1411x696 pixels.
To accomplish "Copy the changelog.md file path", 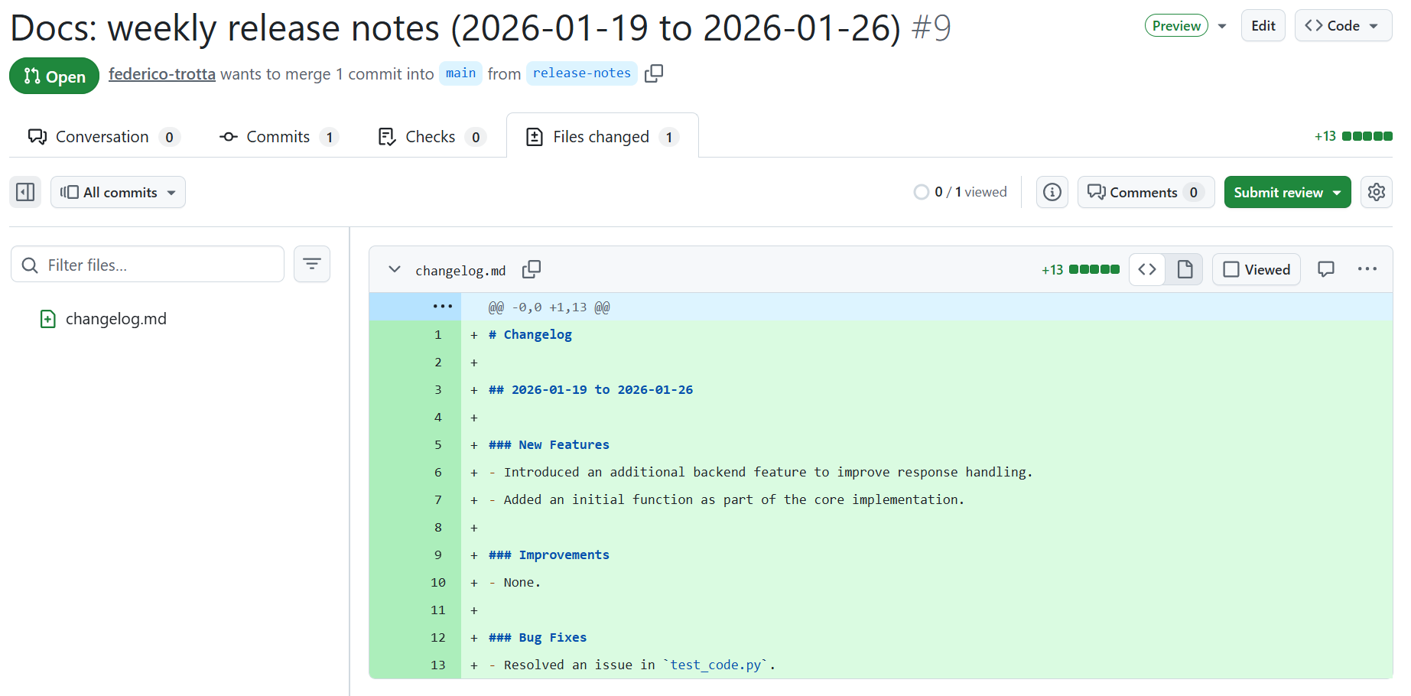I will 532,269.
